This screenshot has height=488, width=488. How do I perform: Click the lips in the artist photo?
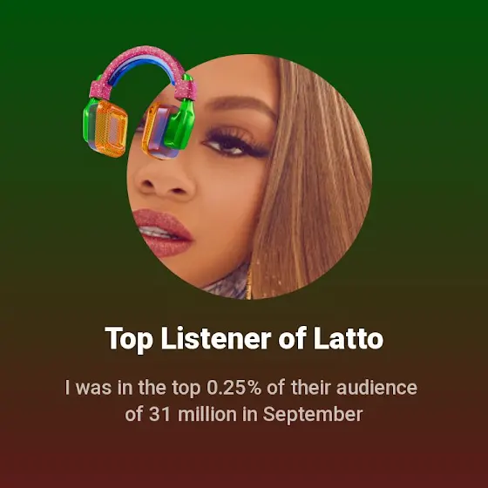[162, 233]
